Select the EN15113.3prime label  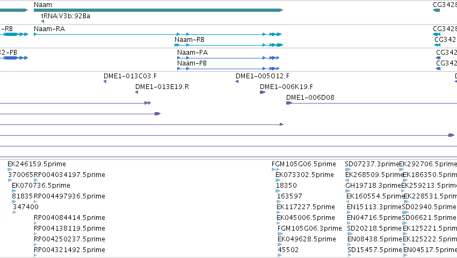point(374,207)
